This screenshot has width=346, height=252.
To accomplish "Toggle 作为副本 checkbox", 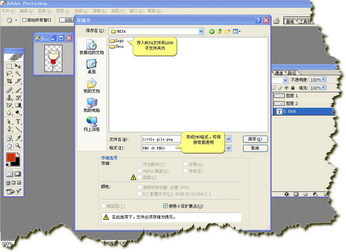I will tap(139, 164).
